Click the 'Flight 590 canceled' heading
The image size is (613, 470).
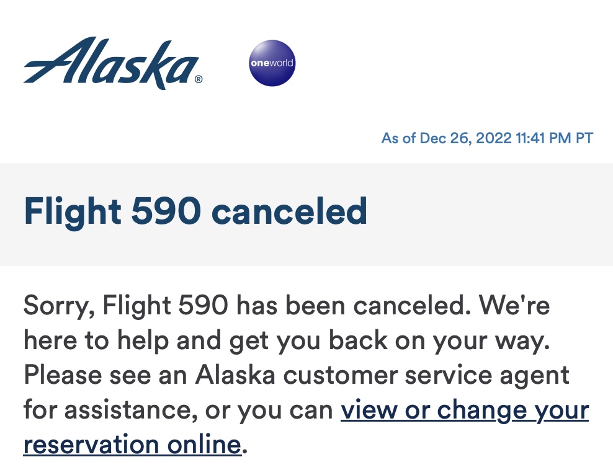click(x=195, y=211)
